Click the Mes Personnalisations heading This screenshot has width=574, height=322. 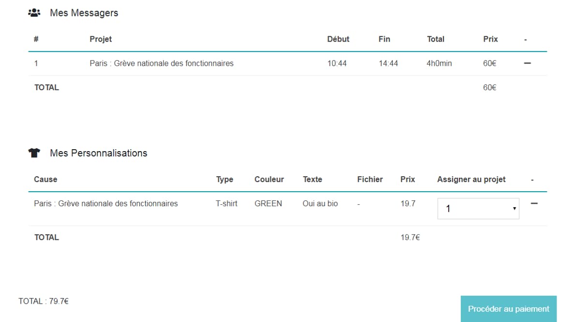[x=98, y=153]
